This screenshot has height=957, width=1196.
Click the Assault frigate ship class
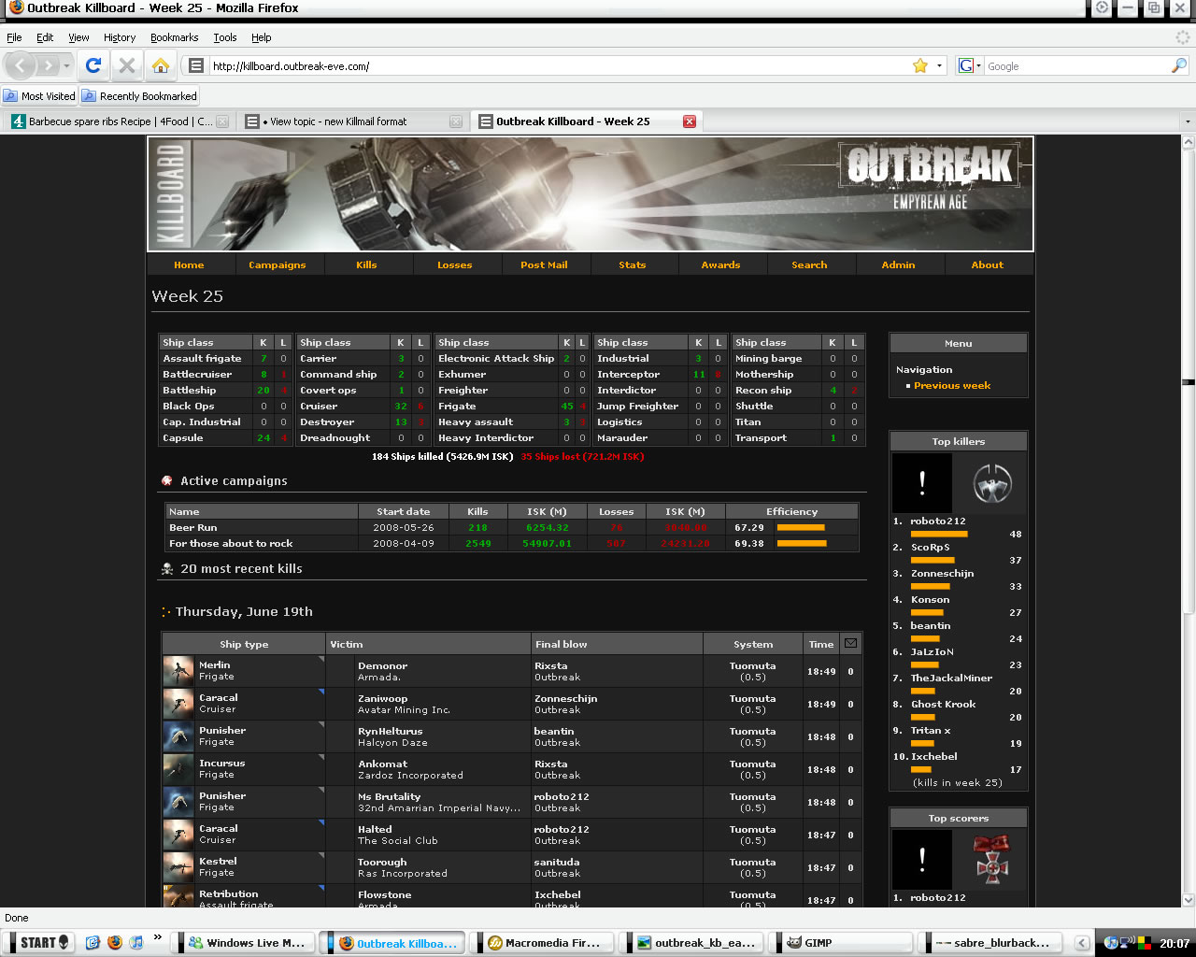click(x=202, y=358)
